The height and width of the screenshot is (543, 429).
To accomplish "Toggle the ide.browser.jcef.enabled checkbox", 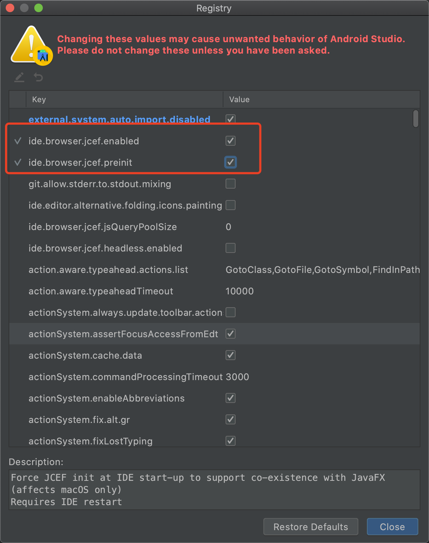I will pyautogui.click(x=231, y=141).
